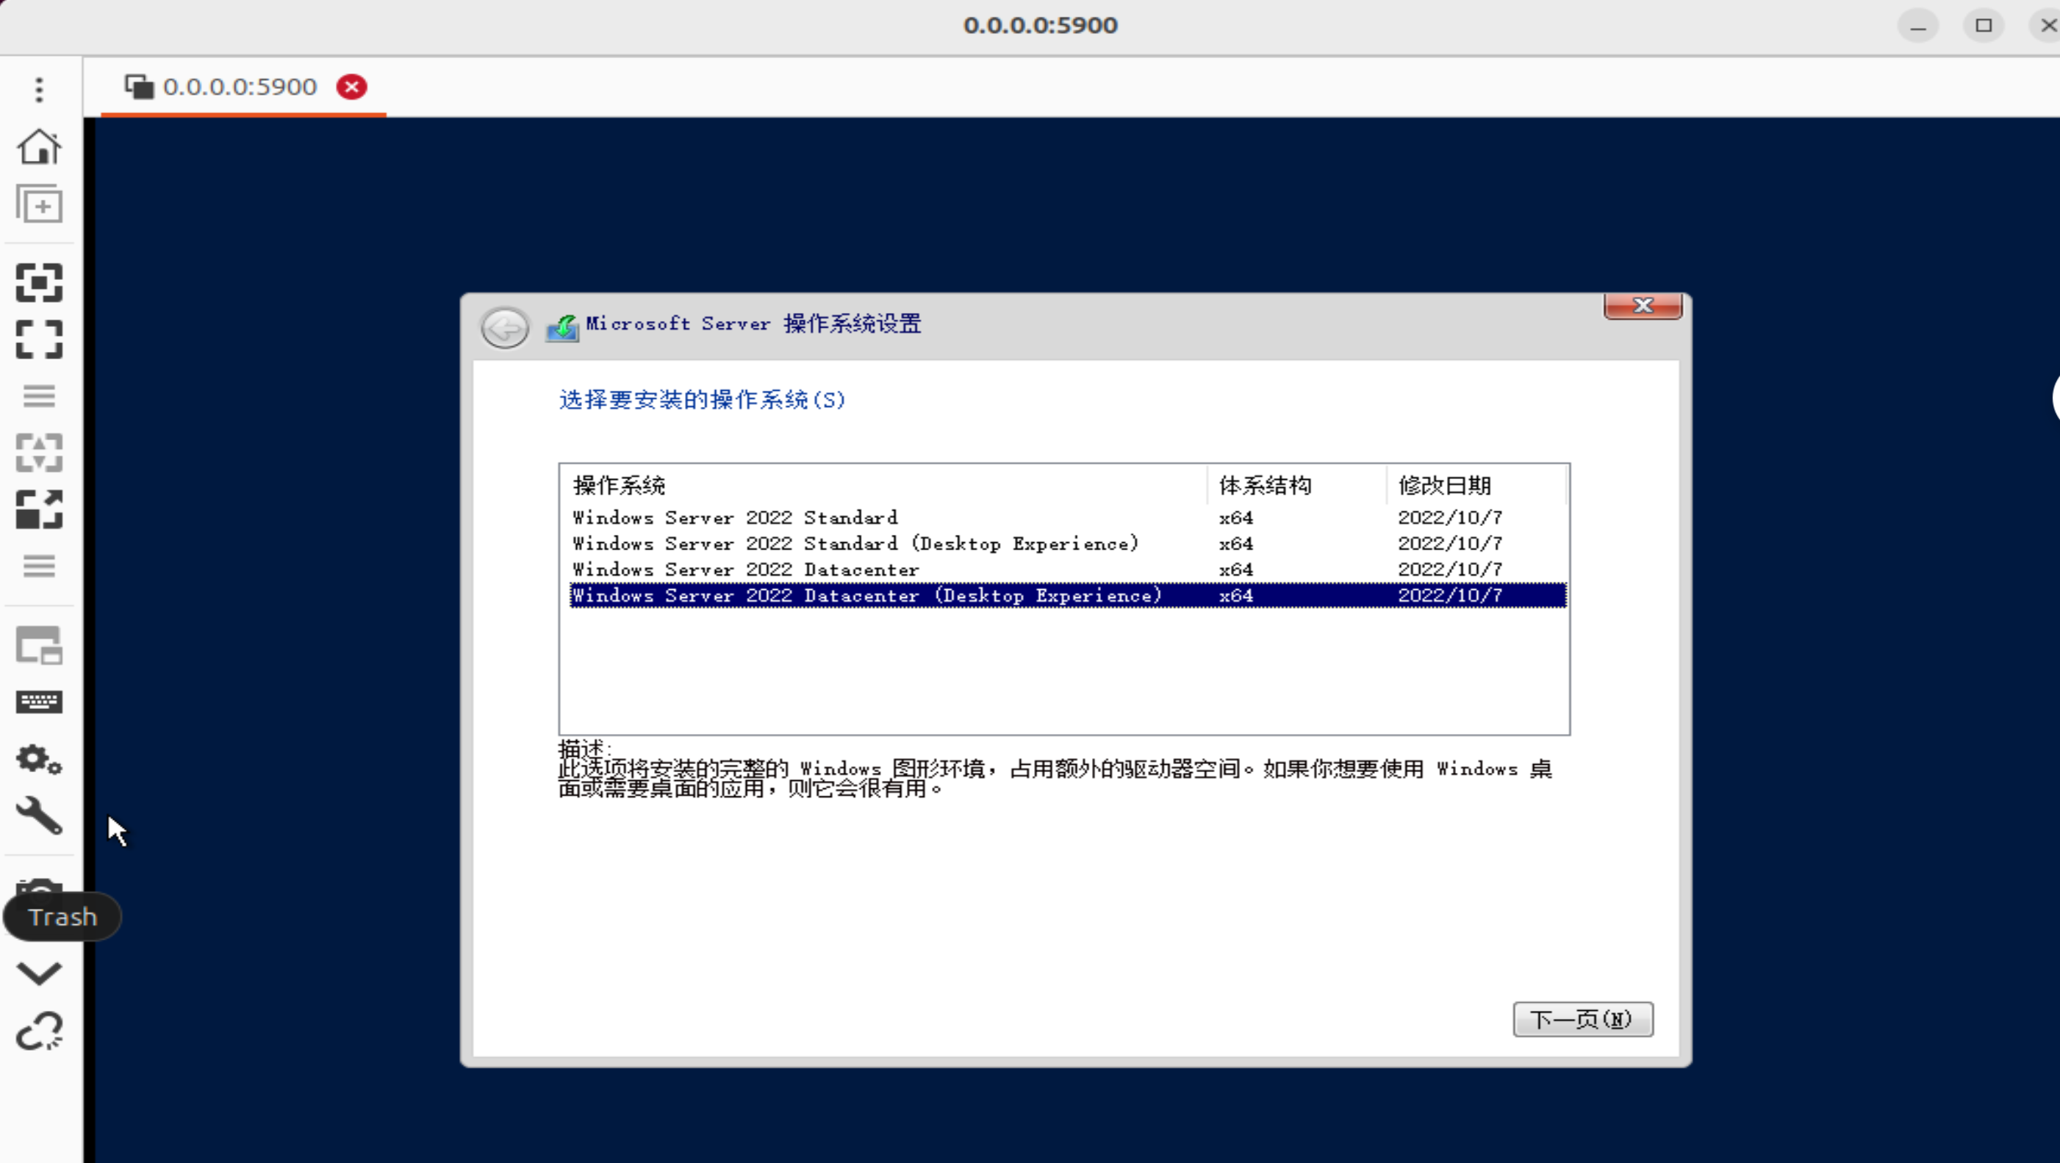Return to the Remmina home screen
This screenshot has width=2060, height=1163.
pyautogui.click(x=38, y=146)
